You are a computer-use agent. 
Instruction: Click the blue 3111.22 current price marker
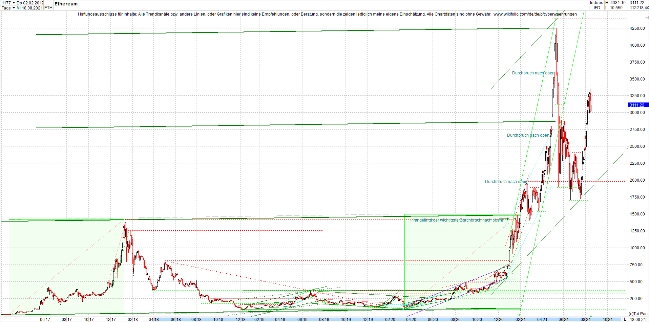[638, 105]
